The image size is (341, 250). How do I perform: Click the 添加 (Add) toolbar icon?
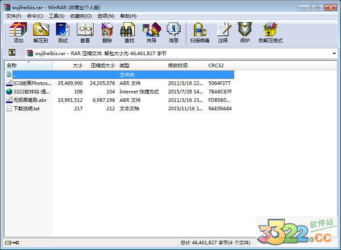(18, 33)
